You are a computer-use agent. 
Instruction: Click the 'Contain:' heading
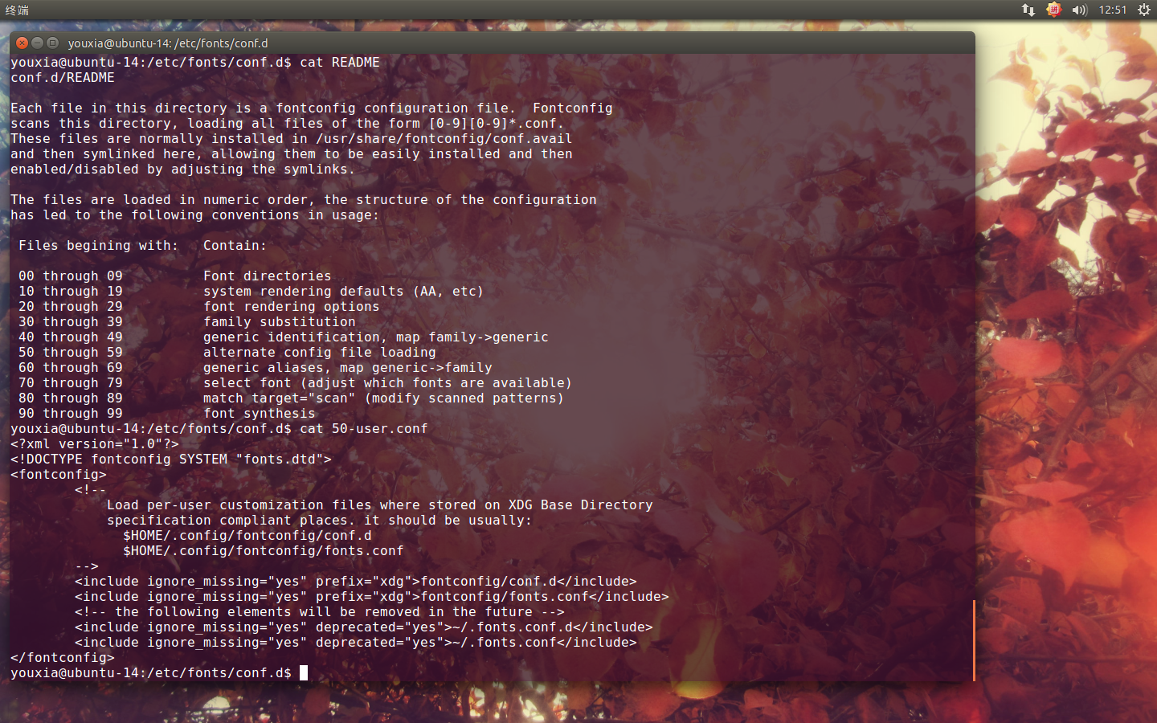pyautogui.click(x=235, y=245)
